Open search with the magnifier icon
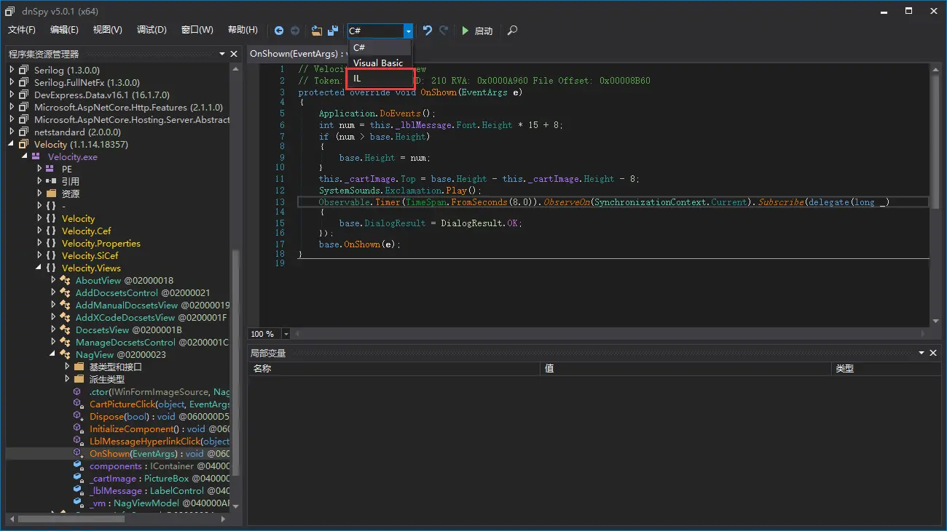The image size is (947, 531). [513, 31]
